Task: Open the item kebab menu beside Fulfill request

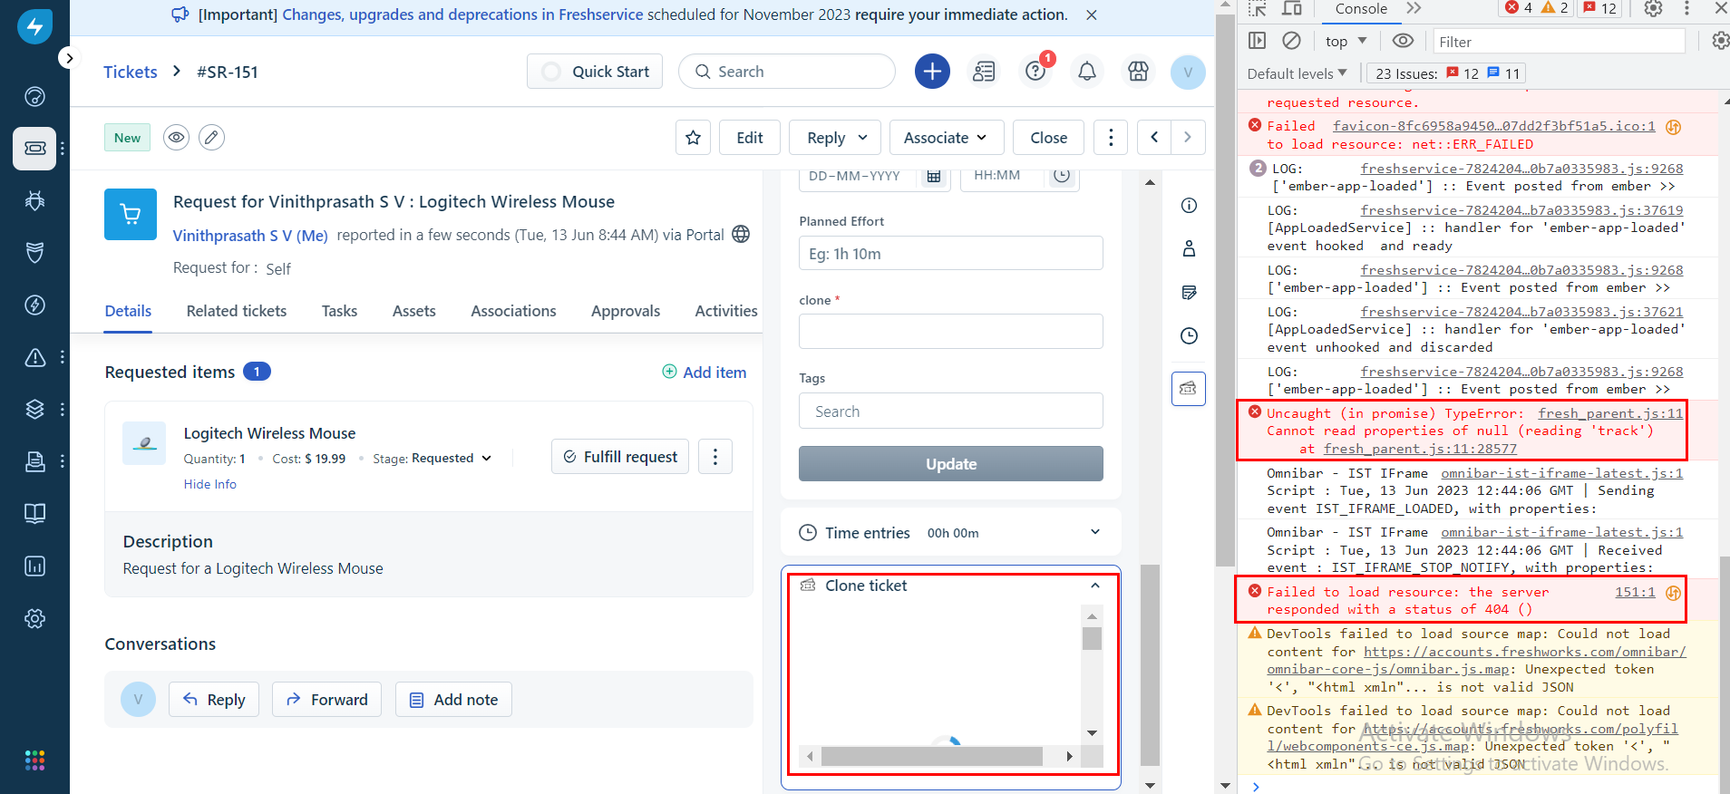Action: (x=715, y=457)
